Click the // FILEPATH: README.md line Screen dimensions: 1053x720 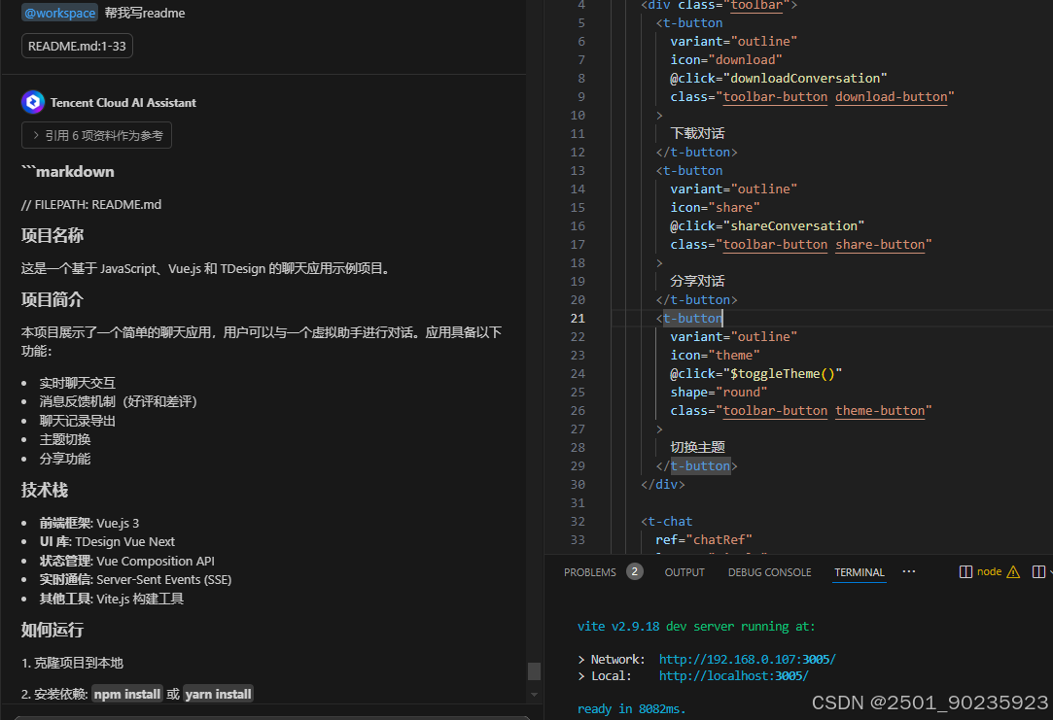pyautogui.click(x=91, y=205)
